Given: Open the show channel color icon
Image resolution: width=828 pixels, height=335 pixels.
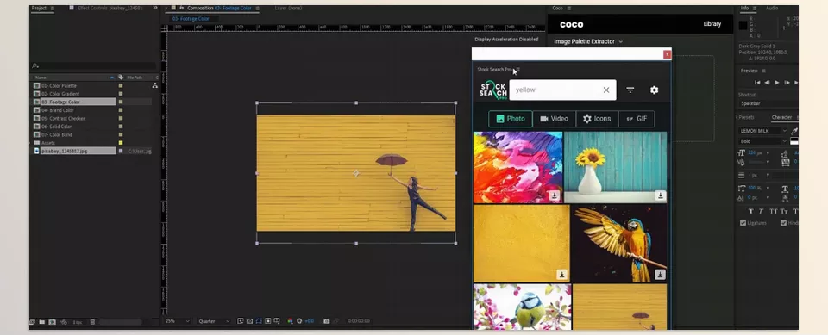Looking at the screenshot, I should [x=290, y=321].
